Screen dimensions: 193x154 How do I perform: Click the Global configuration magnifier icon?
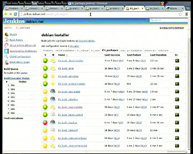click(x=6, y=56)
